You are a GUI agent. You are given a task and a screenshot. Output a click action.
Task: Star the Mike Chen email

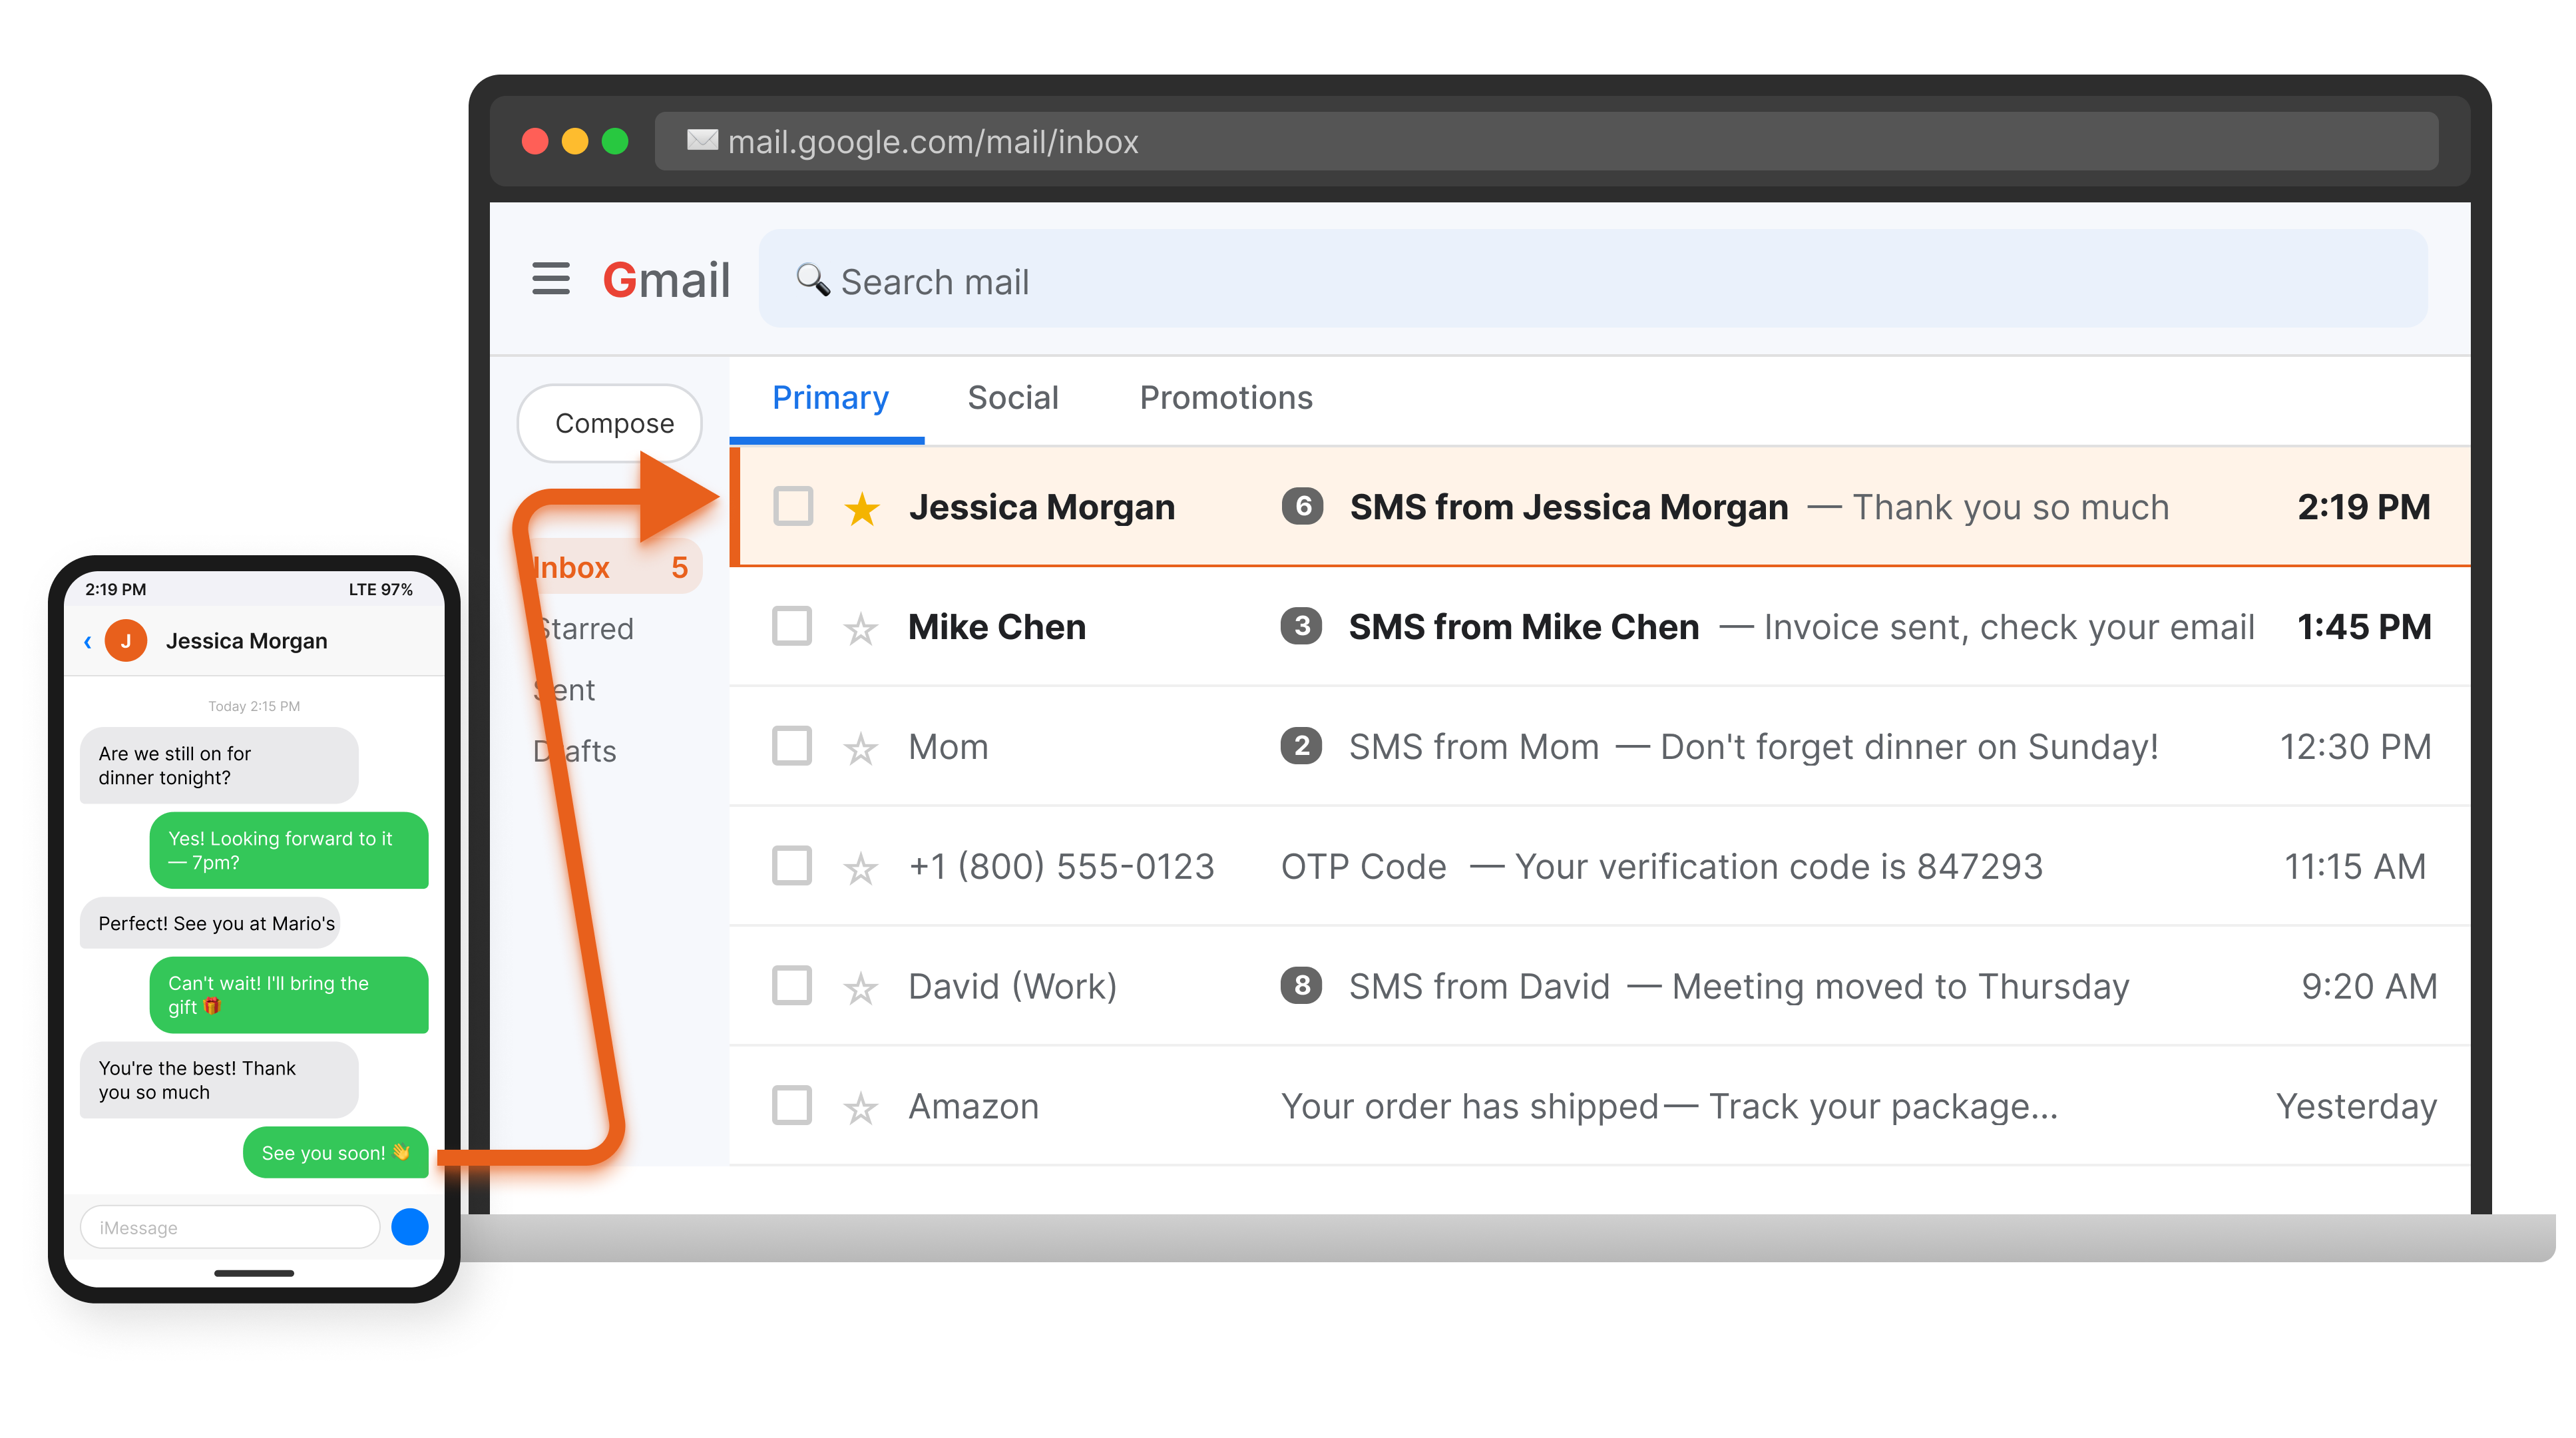[860, 628]
